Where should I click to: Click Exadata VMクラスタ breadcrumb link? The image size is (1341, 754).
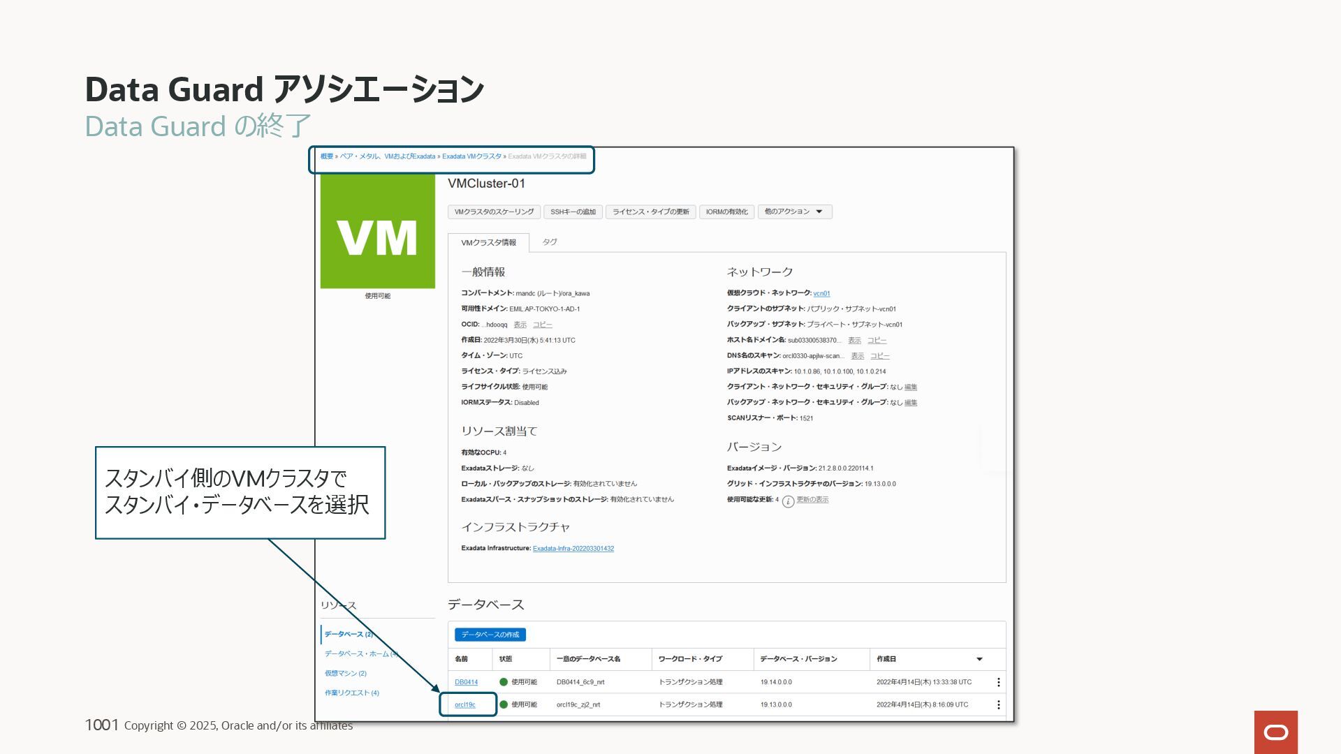pyautogui.click(x=471, y=156)
